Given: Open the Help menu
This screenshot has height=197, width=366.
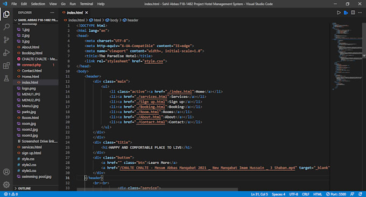Looking at the screenshot, I should [101, 4].
